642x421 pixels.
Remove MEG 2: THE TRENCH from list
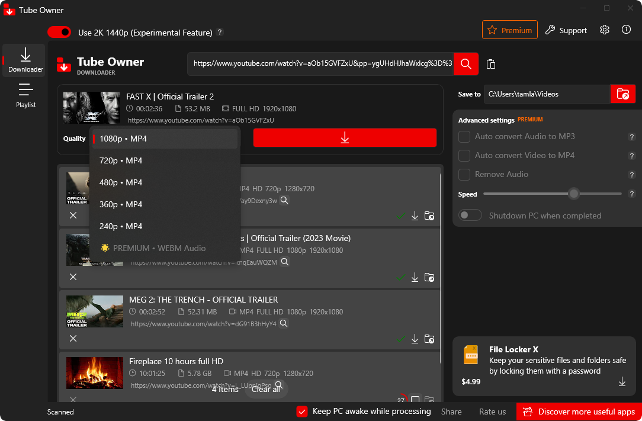73,338
